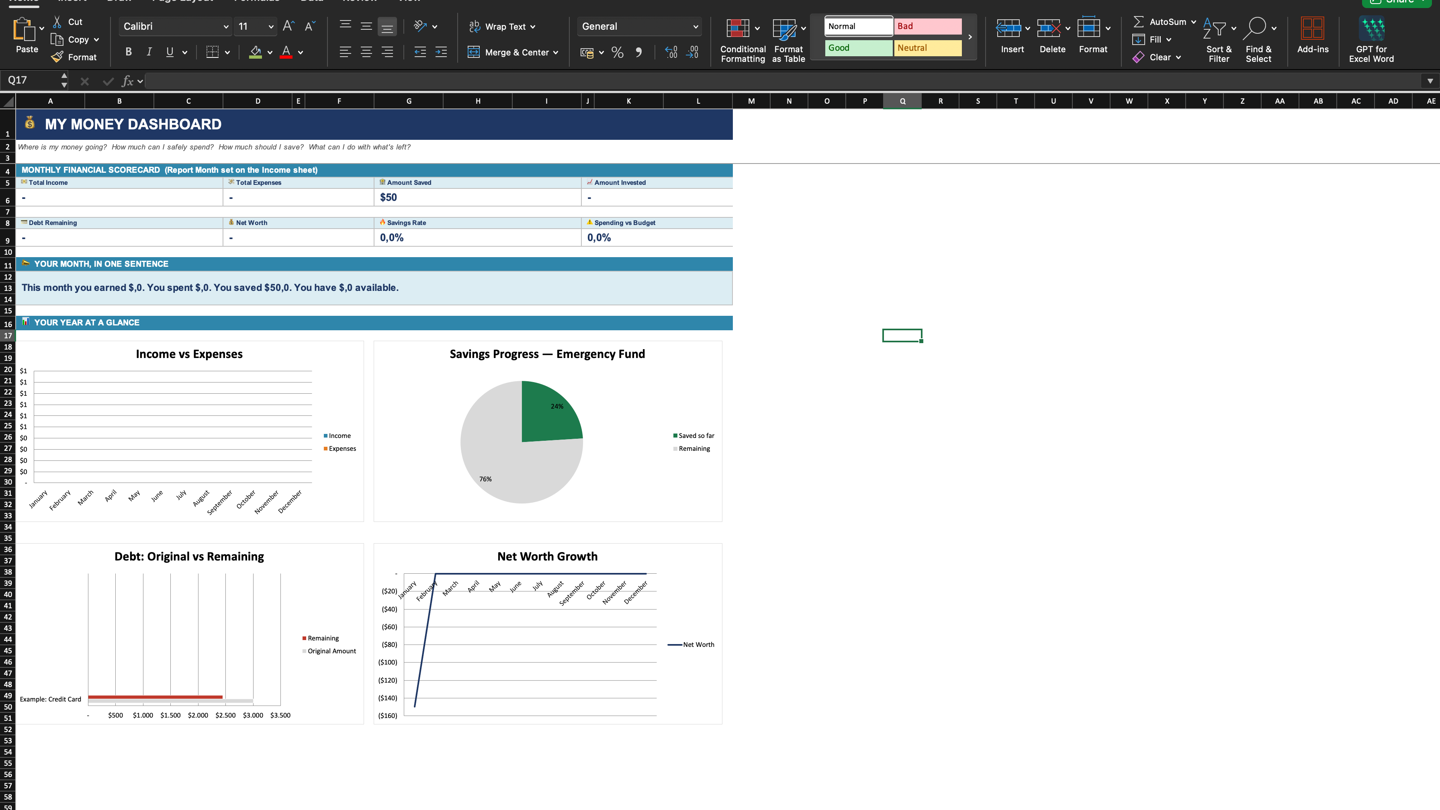The width and height of the screenshot is (1440, 810).
Task: Increase indent of cell contents
Action: tap(441, 53)
